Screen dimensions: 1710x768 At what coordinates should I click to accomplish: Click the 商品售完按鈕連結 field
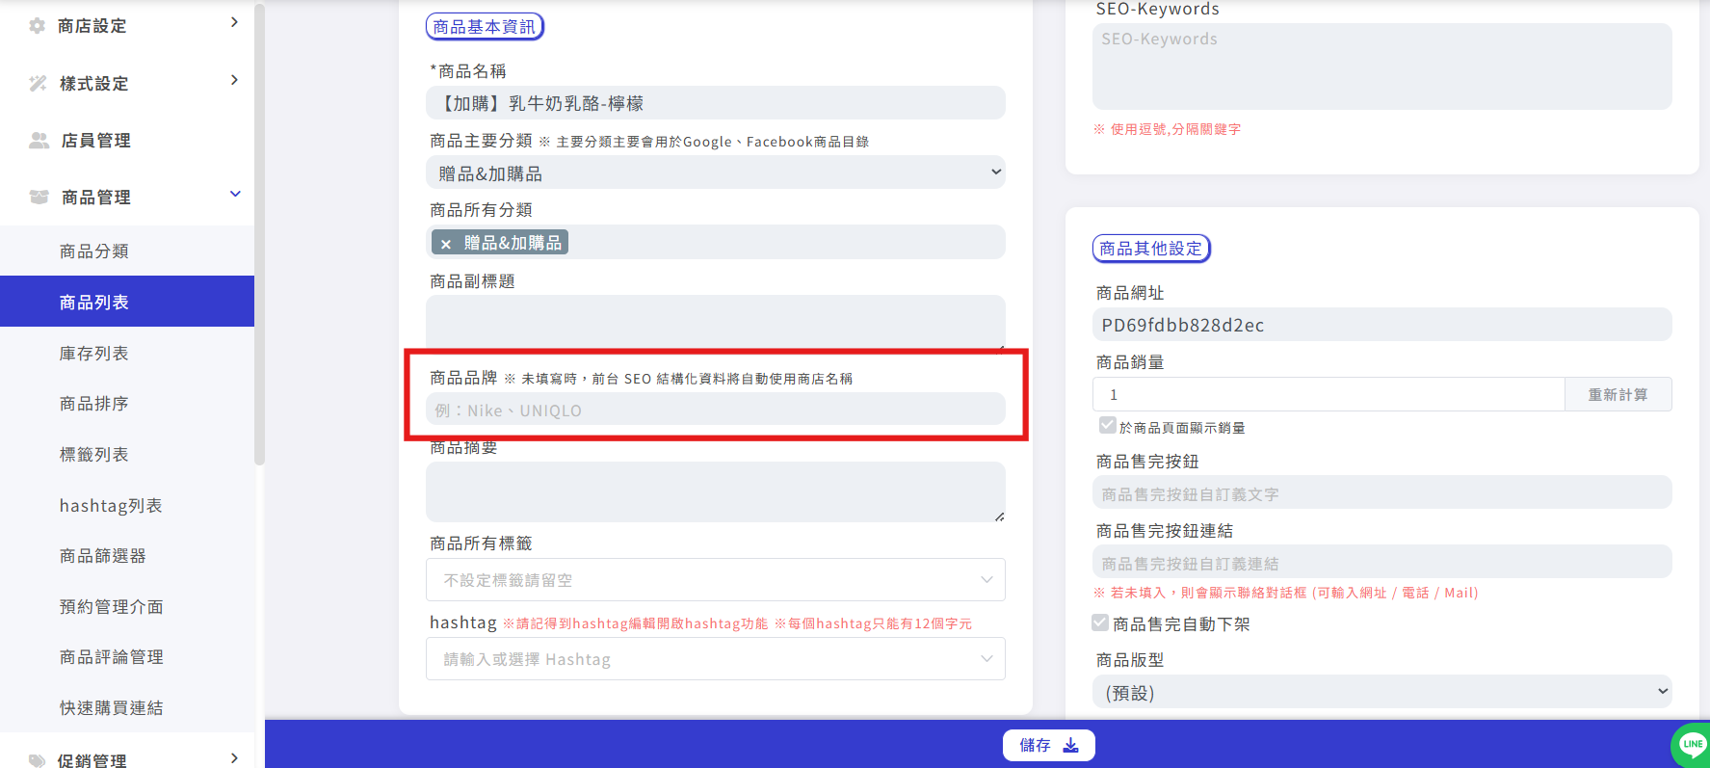[1382, 562]
